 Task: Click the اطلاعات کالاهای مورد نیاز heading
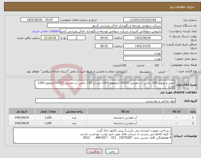tap(178, 92)
